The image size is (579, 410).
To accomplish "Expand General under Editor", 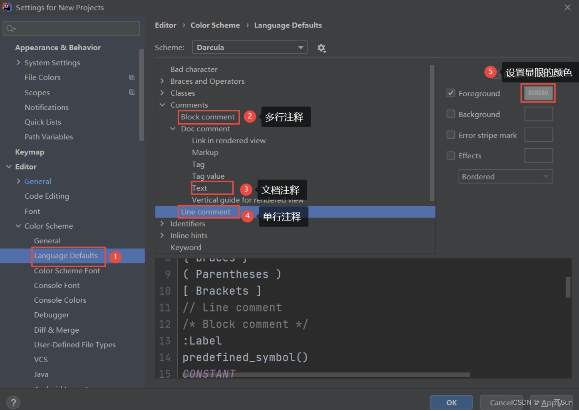I will [x=18, y=181].
